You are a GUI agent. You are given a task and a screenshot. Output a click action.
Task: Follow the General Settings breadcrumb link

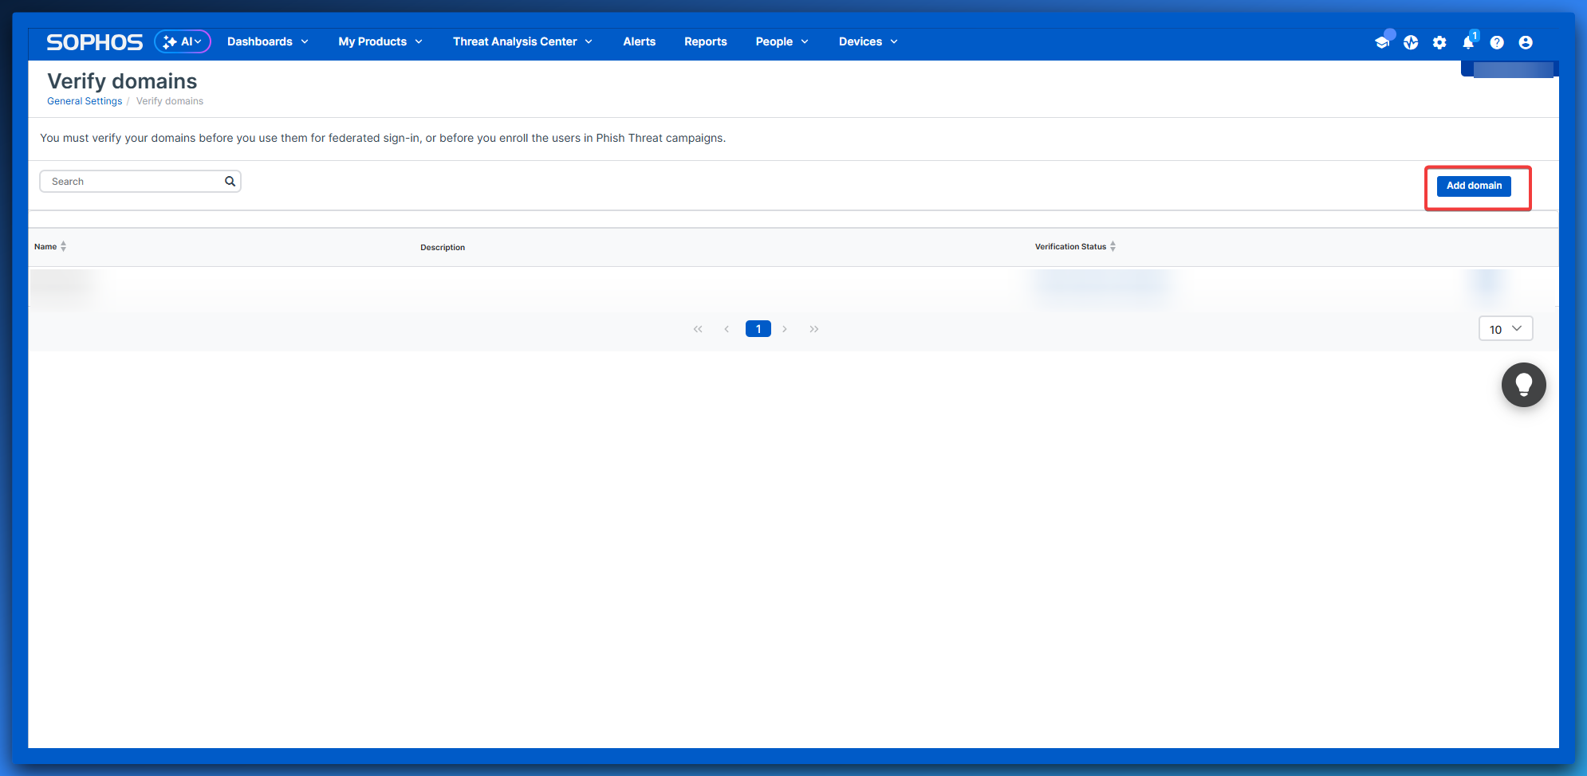pos(85,101)
